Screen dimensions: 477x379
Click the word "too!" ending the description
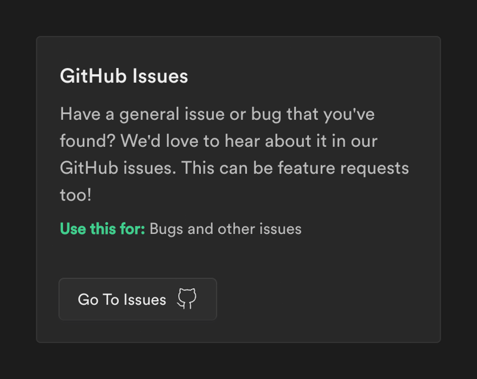coord(76,195)
